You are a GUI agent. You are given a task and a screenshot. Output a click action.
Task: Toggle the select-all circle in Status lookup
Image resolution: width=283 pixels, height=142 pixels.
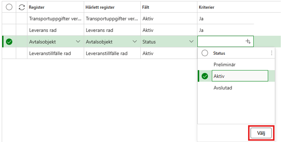pyautogui.click(x=205, y=53)
